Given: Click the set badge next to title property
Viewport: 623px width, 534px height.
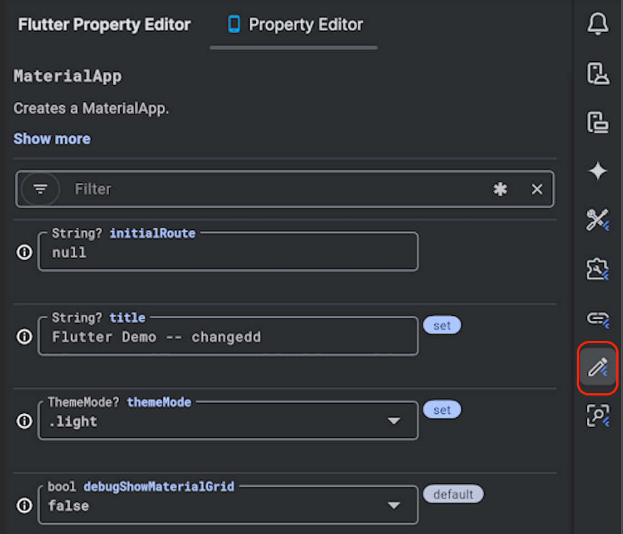Looking at the screenshot, I should 442,325.
